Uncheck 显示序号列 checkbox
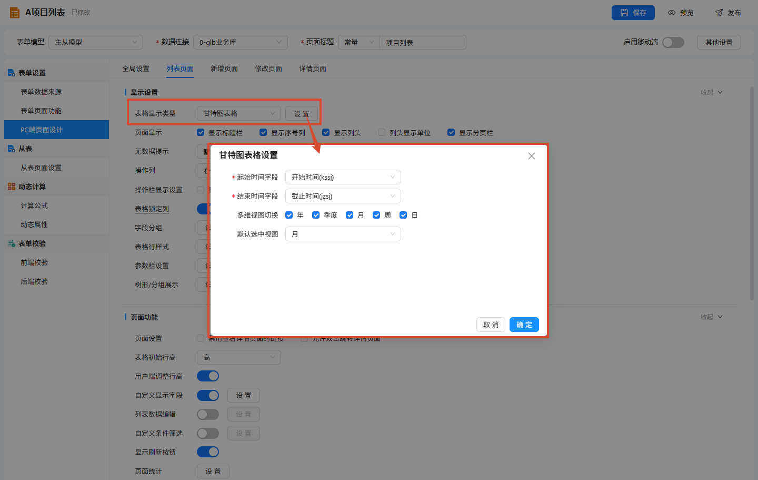758x480 pixels. 263,132
